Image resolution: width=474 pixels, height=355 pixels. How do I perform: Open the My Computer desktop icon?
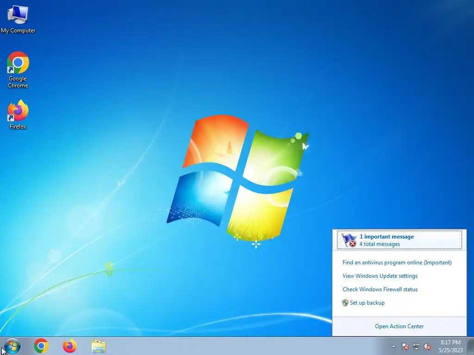click(x=18, y=19)
